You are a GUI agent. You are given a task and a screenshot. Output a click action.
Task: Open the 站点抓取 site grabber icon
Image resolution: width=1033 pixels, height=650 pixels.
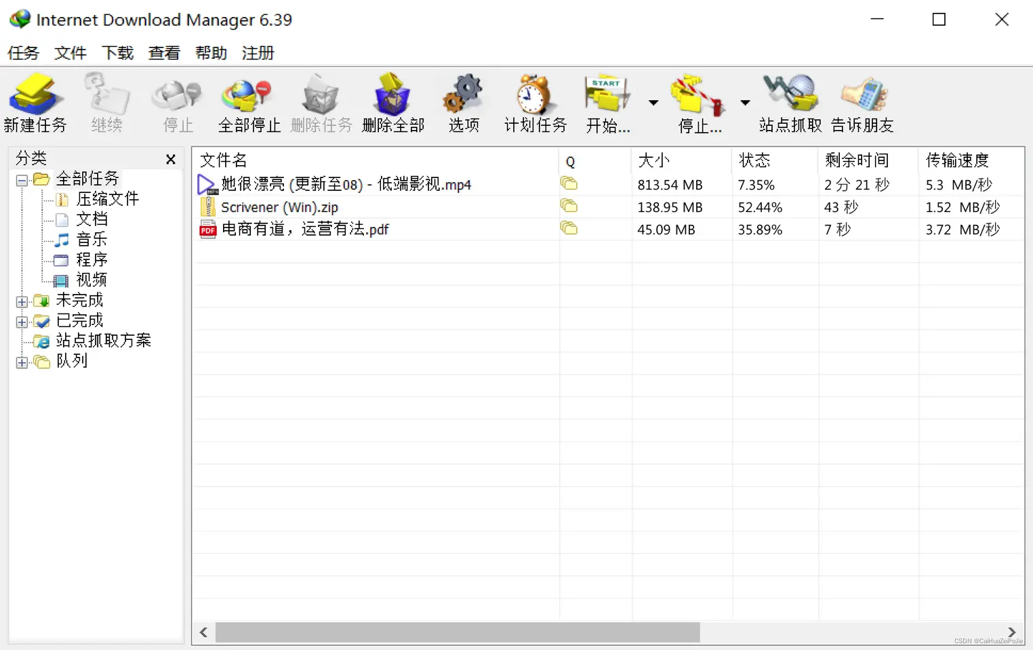(x=790, y=103)
